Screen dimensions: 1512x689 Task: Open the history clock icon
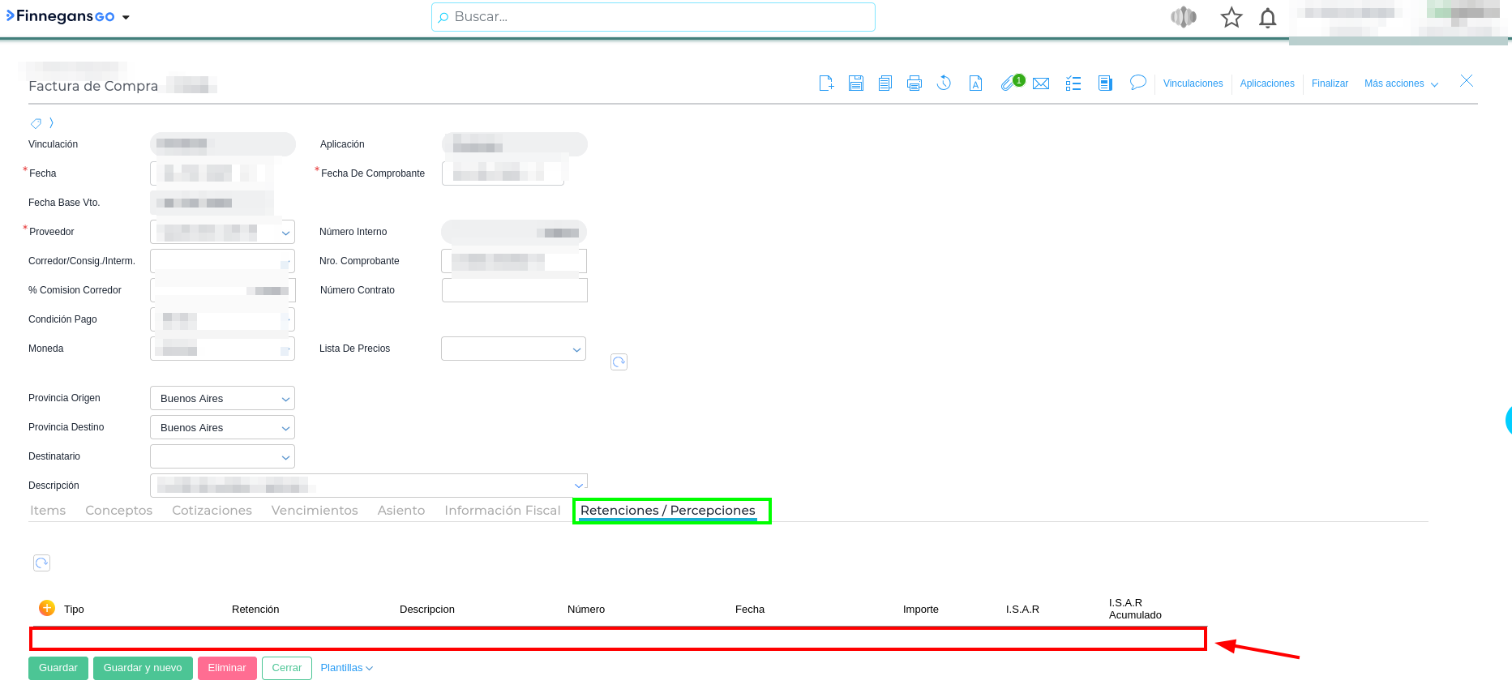(x=944, y=83)
